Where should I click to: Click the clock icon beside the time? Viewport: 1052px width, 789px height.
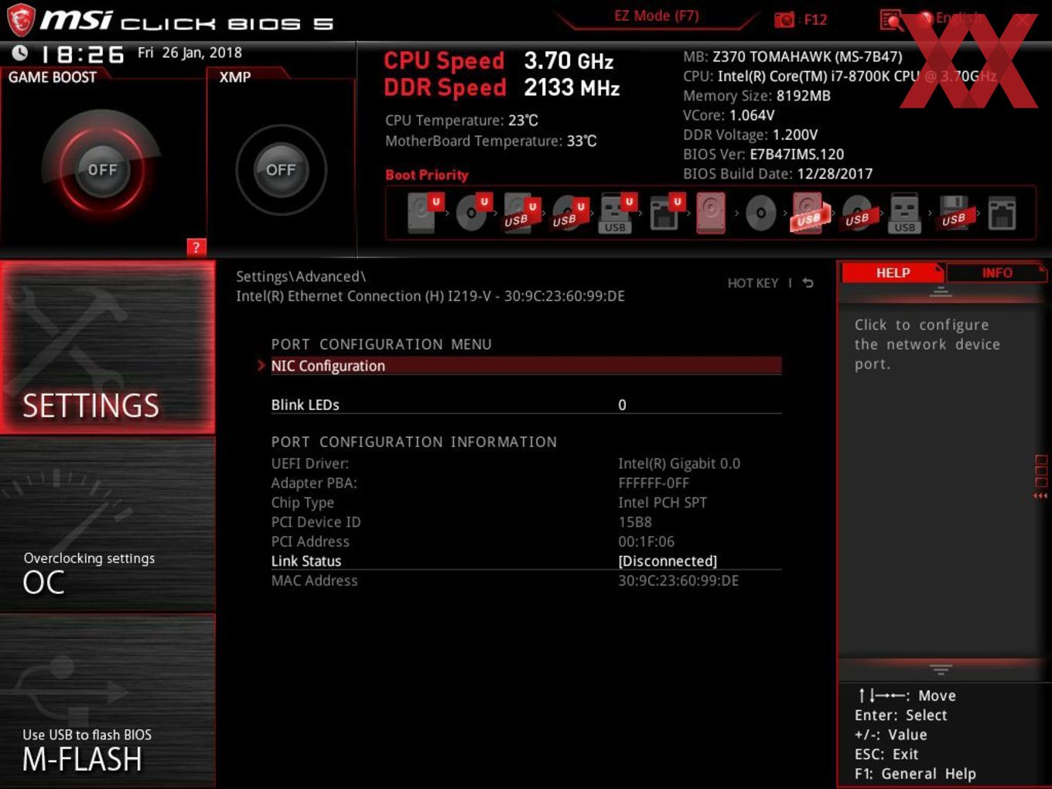pyautogui.click(x=20, y=53)
